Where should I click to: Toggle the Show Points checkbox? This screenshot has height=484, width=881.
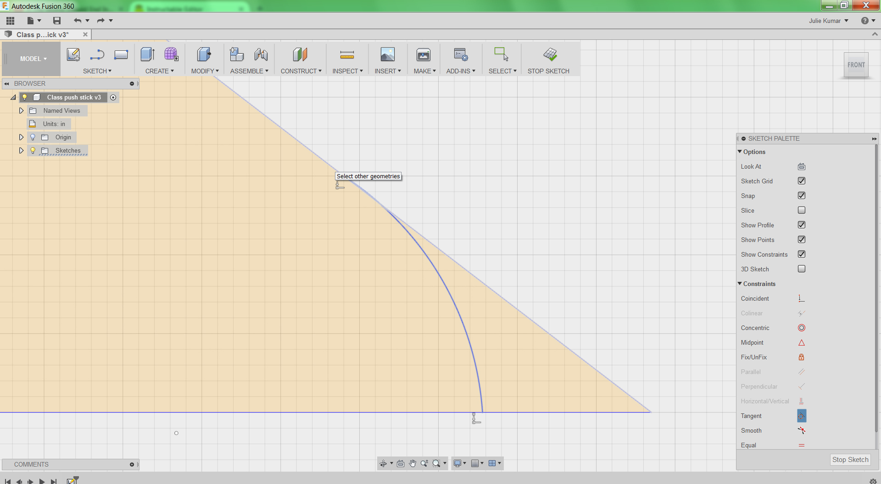point(802,240)
